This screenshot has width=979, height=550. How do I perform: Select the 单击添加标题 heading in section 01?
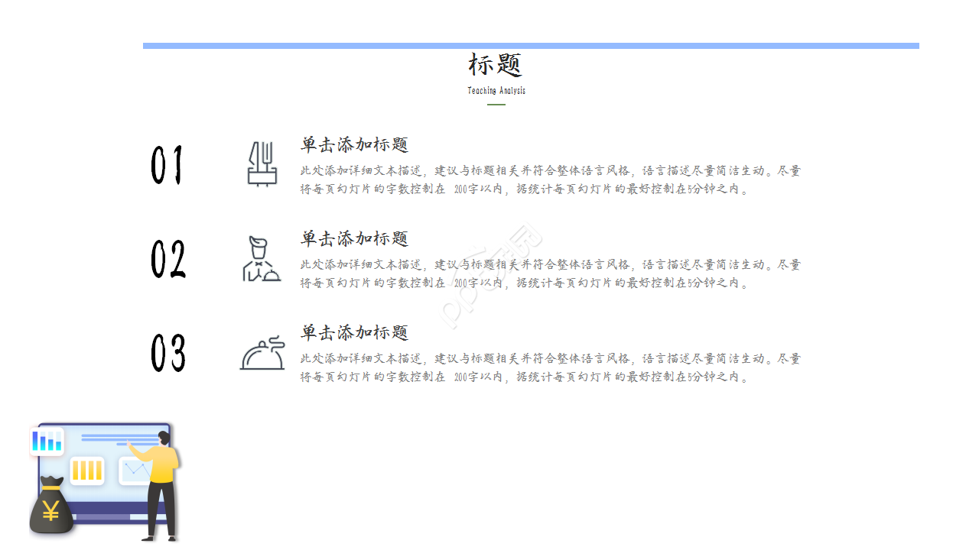point(354,144)
